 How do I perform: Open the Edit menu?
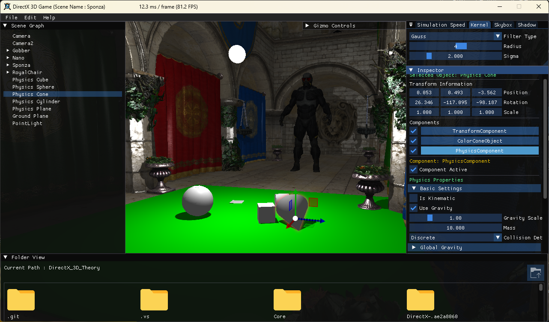(30, 17)
